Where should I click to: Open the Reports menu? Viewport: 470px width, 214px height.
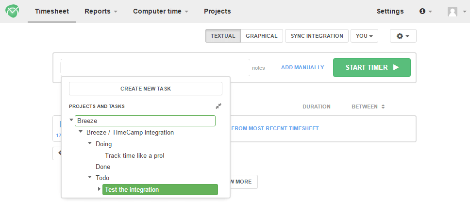(101, 11)
